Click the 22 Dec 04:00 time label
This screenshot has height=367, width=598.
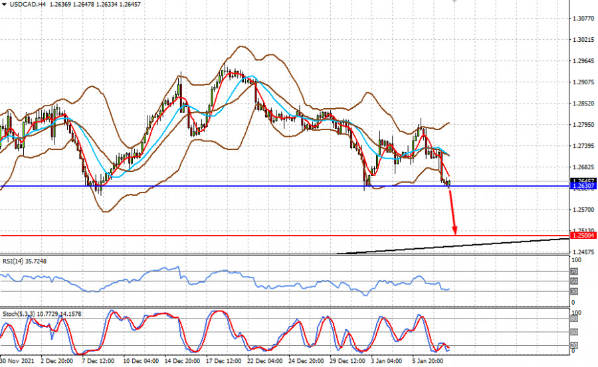tap(264, 361)
